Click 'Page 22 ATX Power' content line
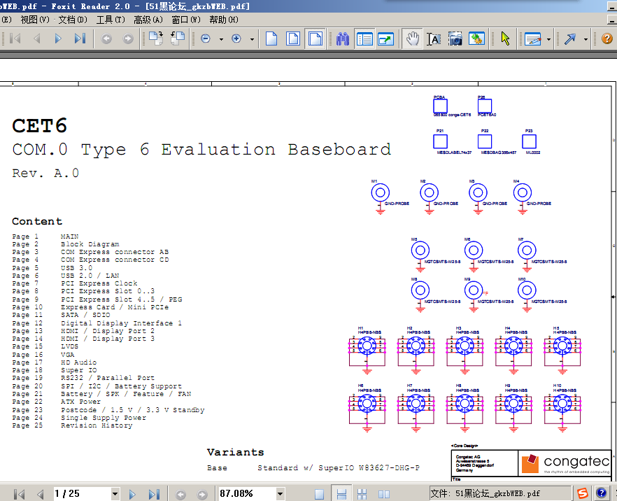This screenshot has width=617, height=501. point(56,402)
